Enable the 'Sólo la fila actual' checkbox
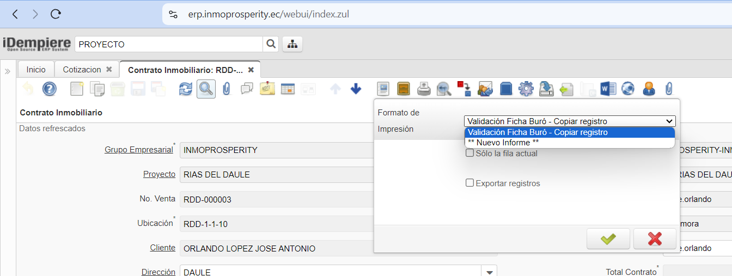 tap(469, 154)
